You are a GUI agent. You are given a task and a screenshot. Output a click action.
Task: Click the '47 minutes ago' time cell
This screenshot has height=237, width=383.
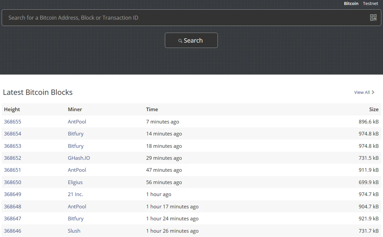164,170
